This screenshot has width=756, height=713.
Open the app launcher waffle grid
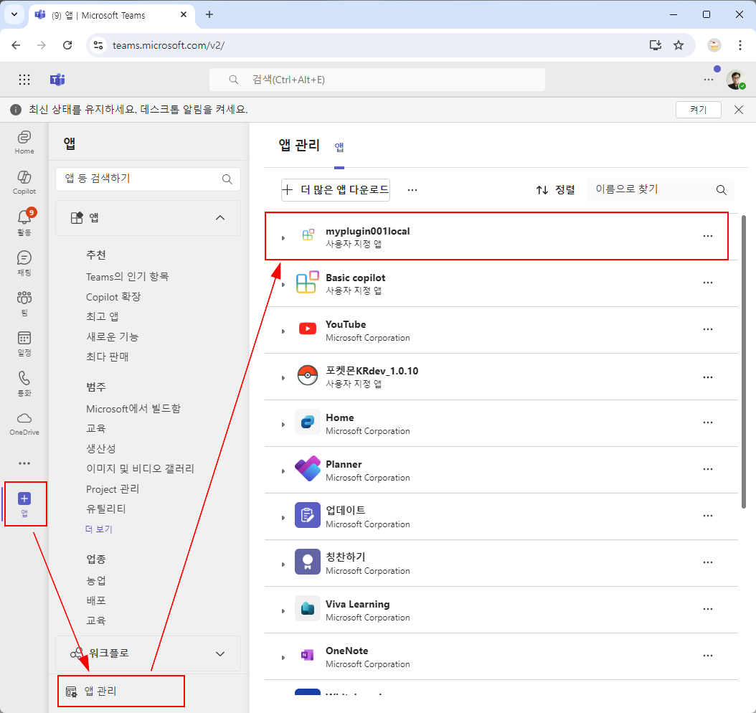(x=24, y=80)
